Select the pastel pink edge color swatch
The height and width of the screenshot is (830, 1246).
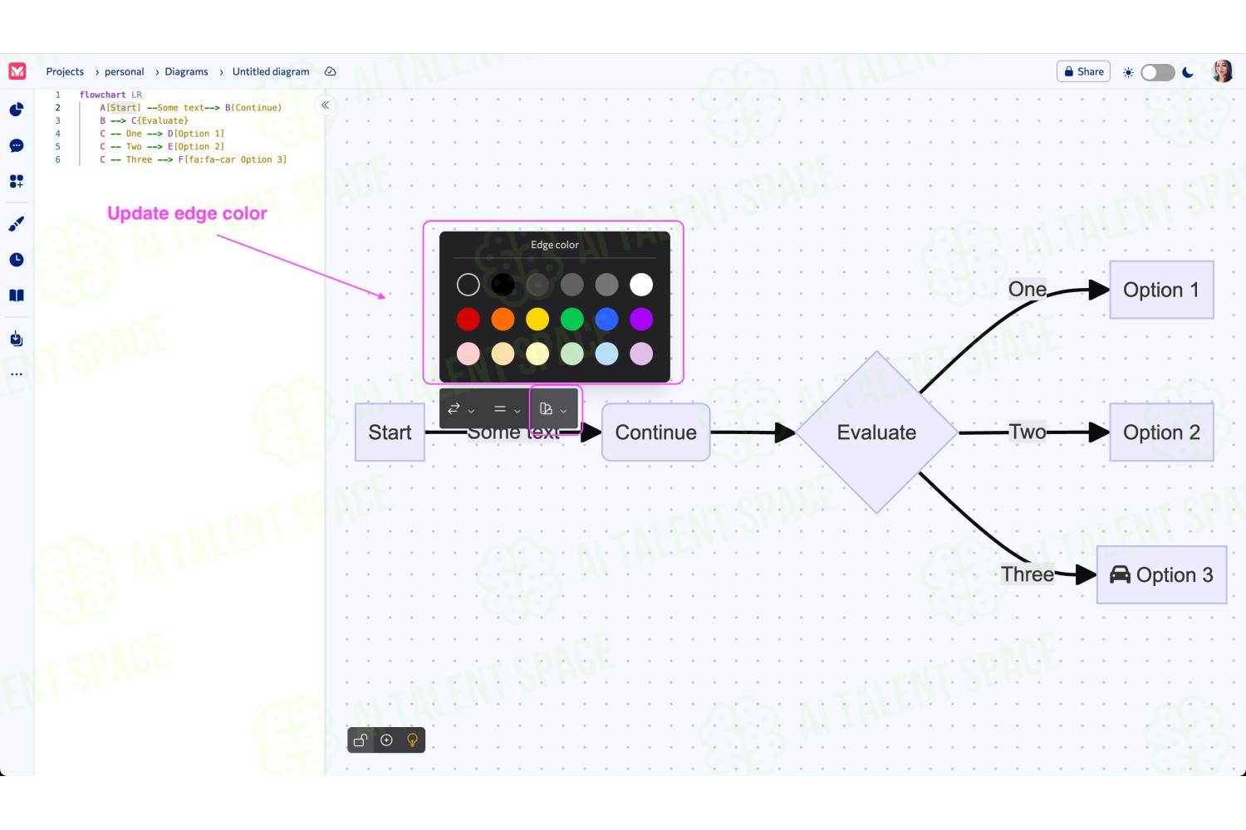[x=468, y=354]
